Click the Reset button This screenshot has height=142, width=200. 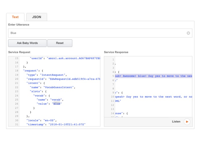click(x=60, y=43)
